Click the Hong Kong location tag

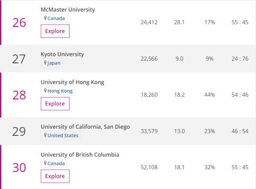point(60,91)
